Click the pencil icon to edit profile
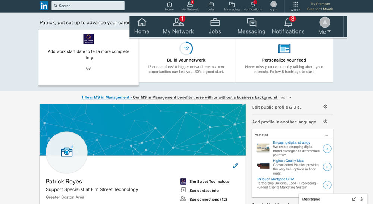Screen dimensions: 373x204 pyautogui.click(x=235, y=166)
